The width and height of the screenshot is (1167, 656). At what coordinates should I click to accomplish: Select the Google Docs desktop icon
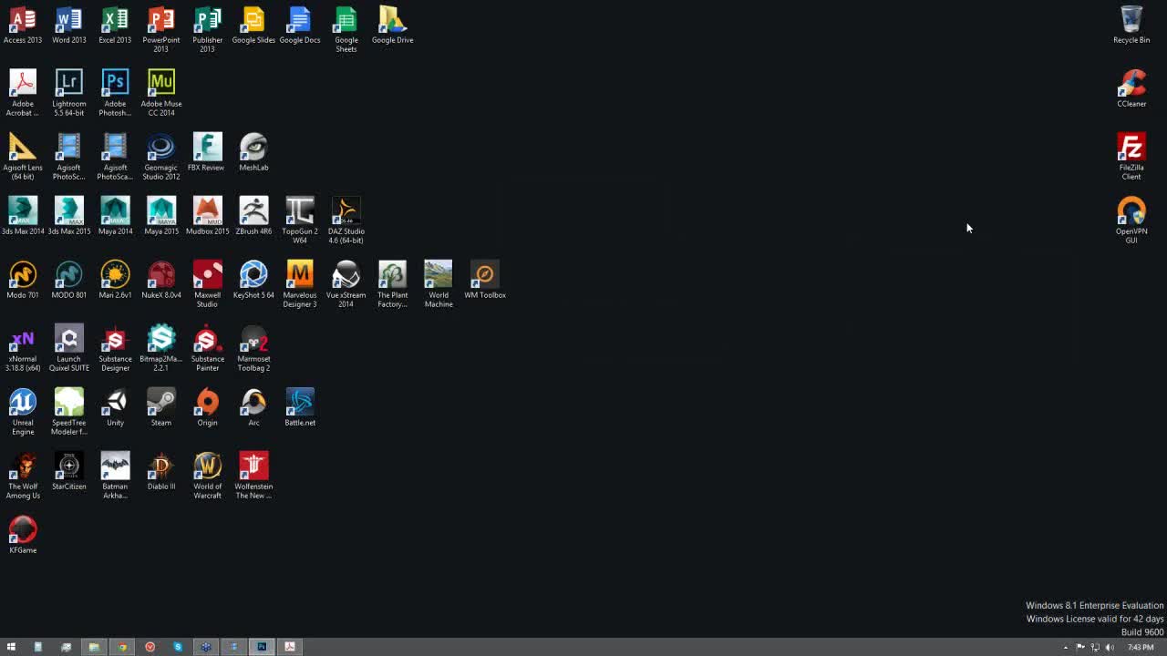300,26
